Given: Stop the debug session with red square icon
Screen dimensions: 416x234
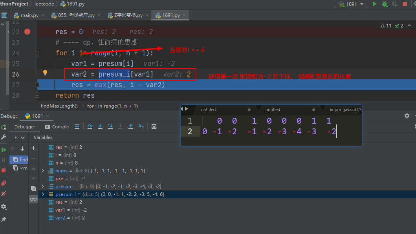Looking at the screenshot, I should pos(5,170).
